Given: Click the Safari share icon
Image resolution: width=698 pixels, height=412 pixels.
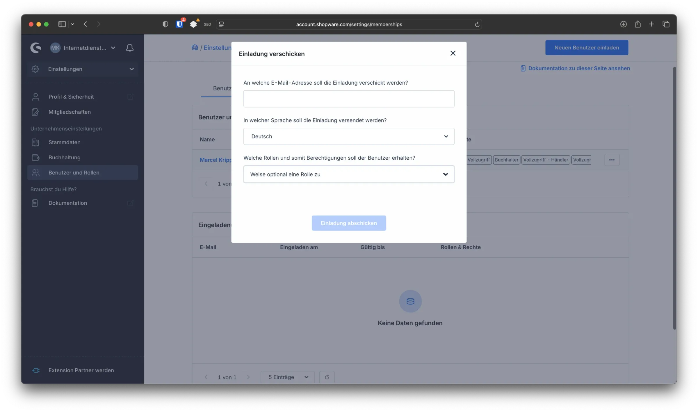Looking at the screenshot, I should point(638,24).
